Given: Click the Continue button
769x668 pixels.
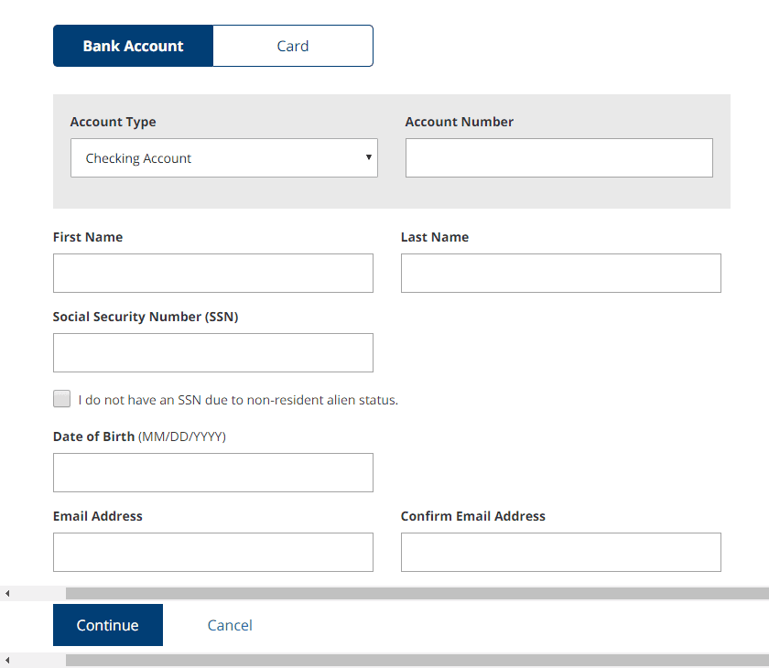Looking at the screenshot, I should point(108,625).
